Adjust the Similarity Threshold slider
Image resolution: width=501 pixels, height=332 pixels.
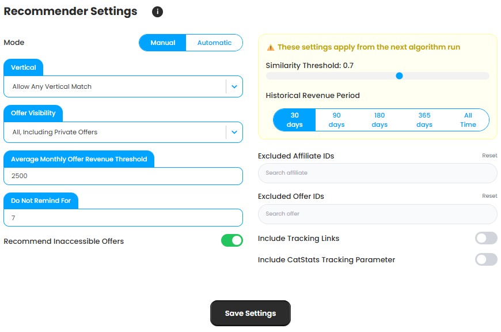click(x=400, y=76)
